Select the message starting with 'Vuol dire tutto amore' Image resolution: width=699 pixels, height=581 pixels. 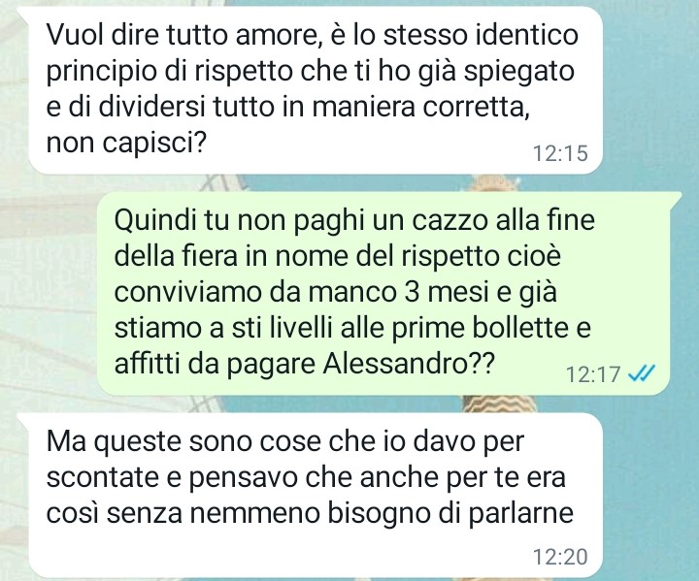point(316,91)
